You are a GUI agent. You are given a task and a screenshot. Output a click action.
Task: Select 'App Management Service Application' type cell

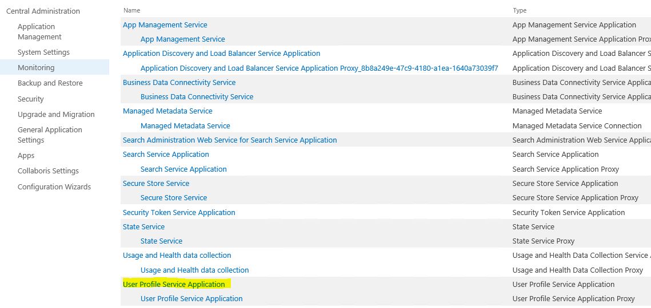click(574, 25)
